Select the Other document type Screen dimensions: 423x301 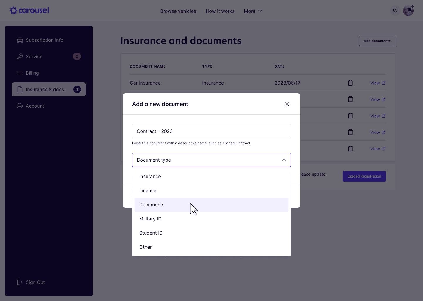[145, 247]
